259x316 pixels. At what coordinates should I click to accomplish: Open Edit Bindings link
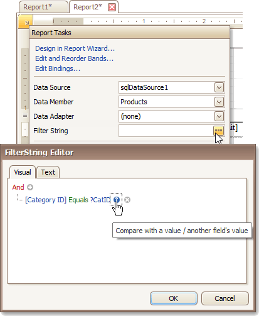pos(58,68)
